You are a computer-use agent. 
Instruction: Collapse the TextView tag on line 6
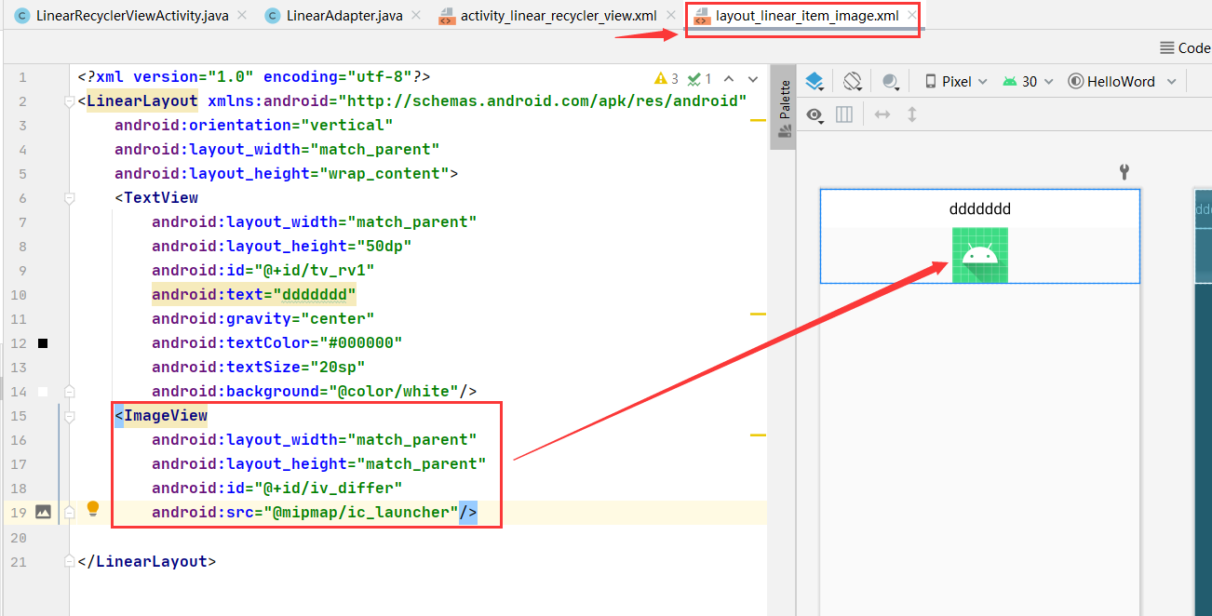pyautogui.click(x=69, y=198)
